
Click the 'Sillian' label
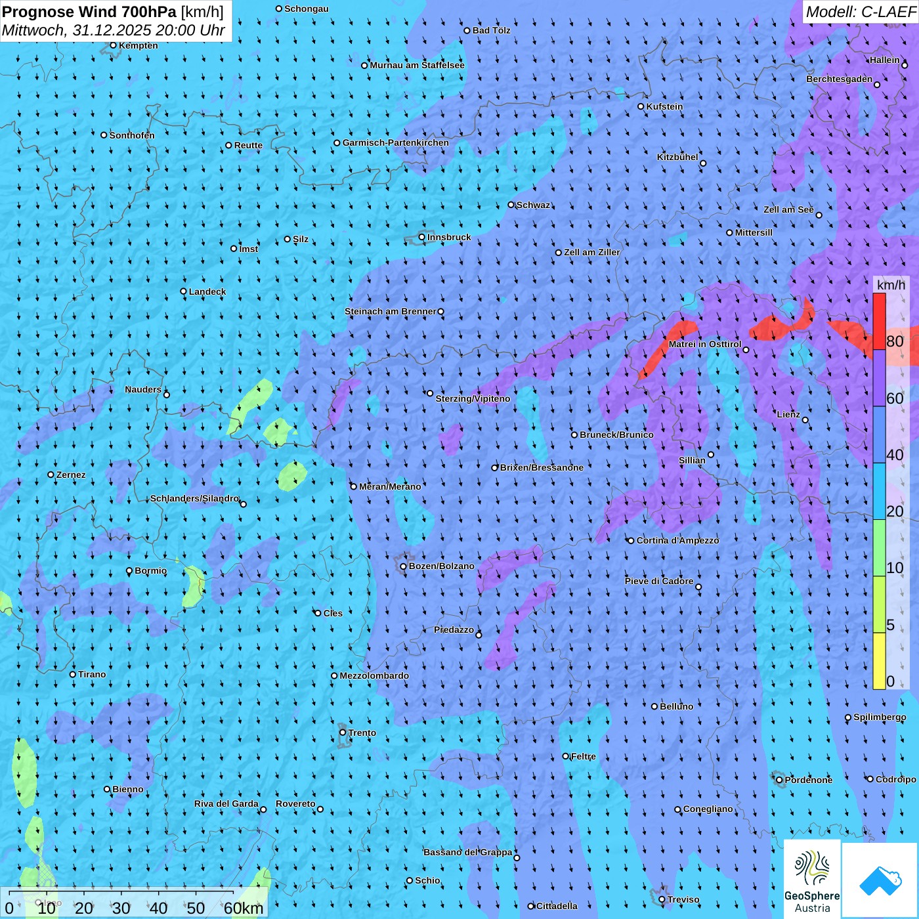coord(692,460)
